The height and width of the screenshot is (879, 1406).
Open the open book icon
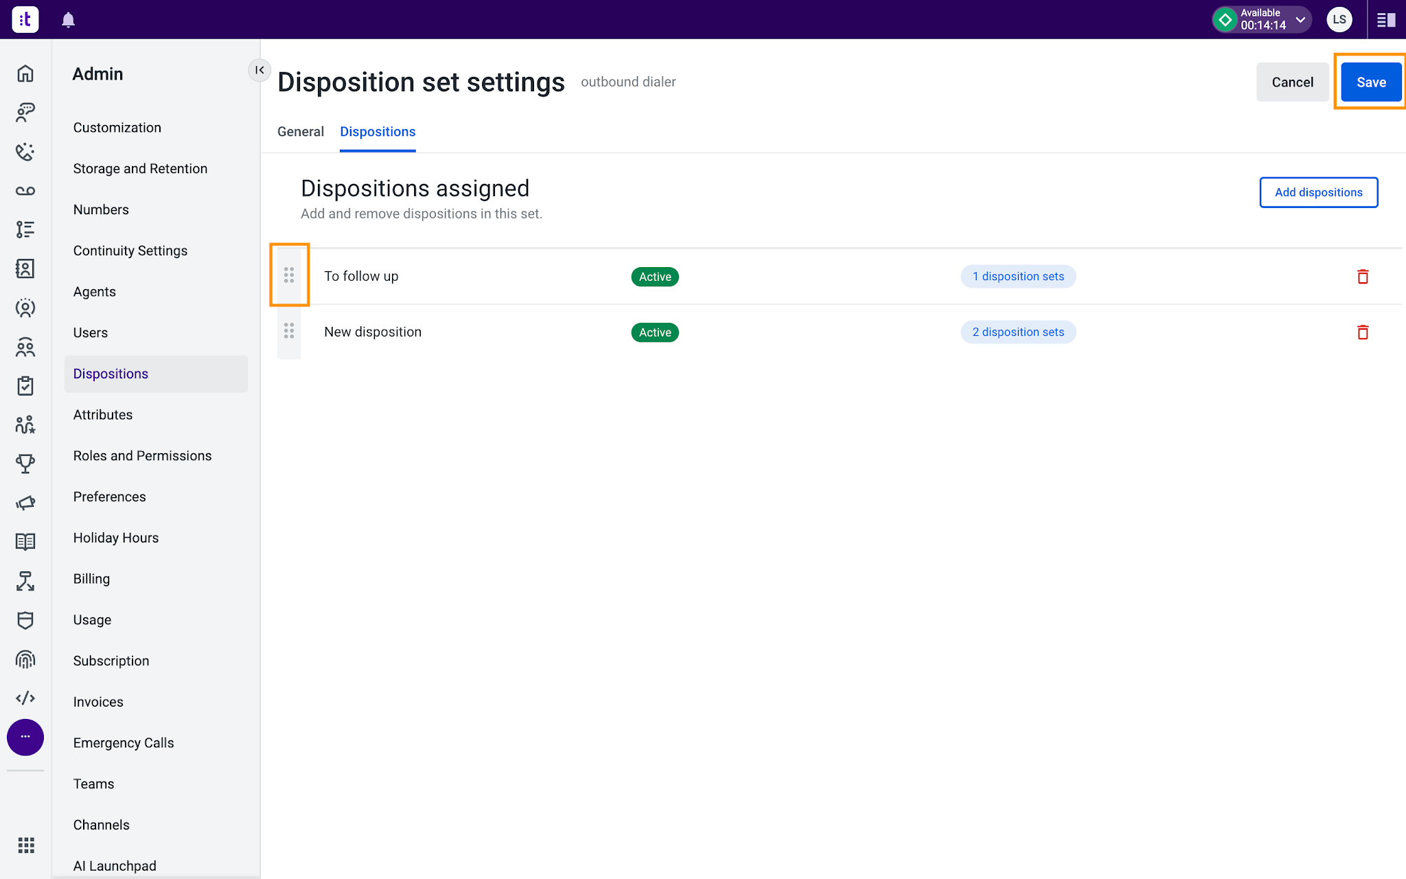pyautogui.click(x=25, y=542)
